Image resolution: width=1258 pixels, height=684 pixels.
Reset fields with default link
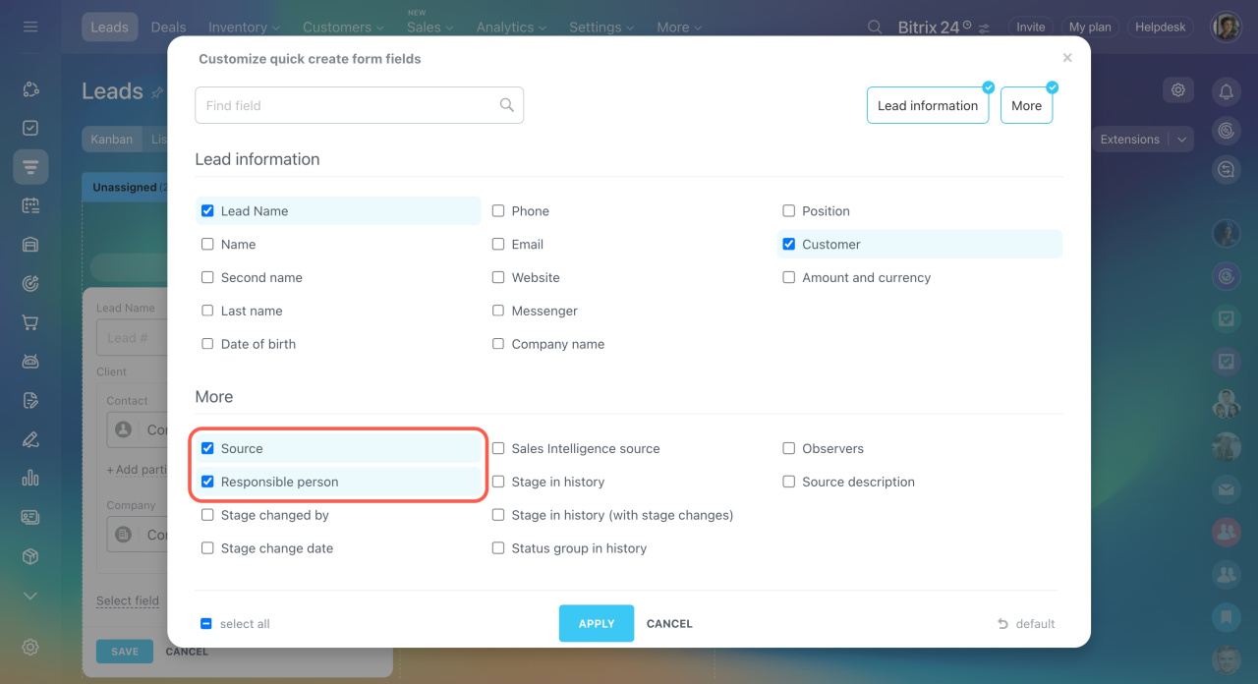[1026, 624]
